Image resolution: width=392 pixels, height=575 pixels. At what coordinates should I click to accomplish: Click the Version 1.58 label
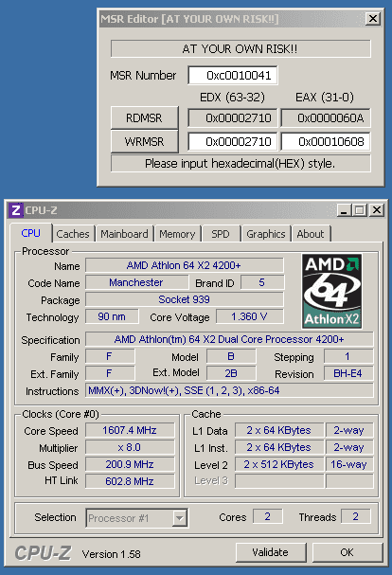(x=112, y=554)
